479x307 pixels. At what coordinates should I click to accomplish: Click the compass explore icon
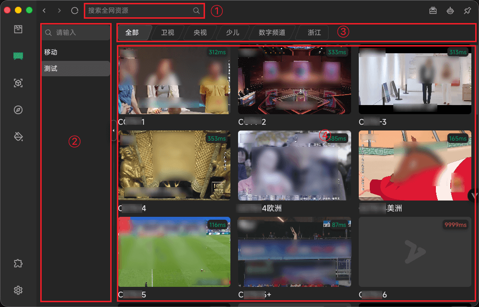point(18,110)
